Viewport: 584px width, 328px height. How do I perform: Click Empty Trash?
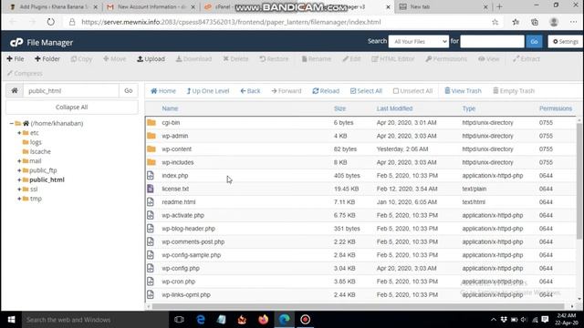(x=513, y=91)
